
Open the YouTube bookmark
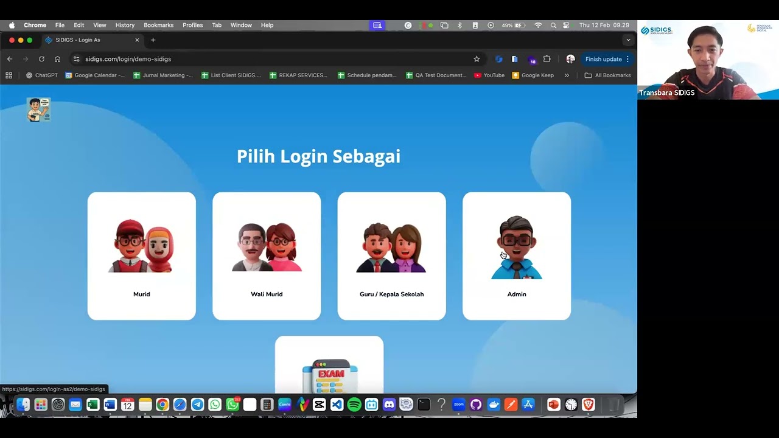(489, 75)
